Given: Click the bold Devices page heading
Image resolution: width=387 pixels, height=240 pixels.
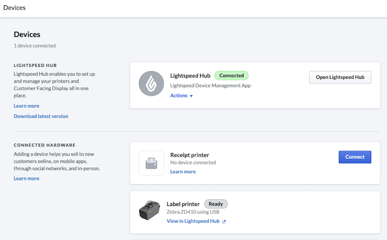Looking at the screenshot, I should pyautogui.click(x=27, y=34).
